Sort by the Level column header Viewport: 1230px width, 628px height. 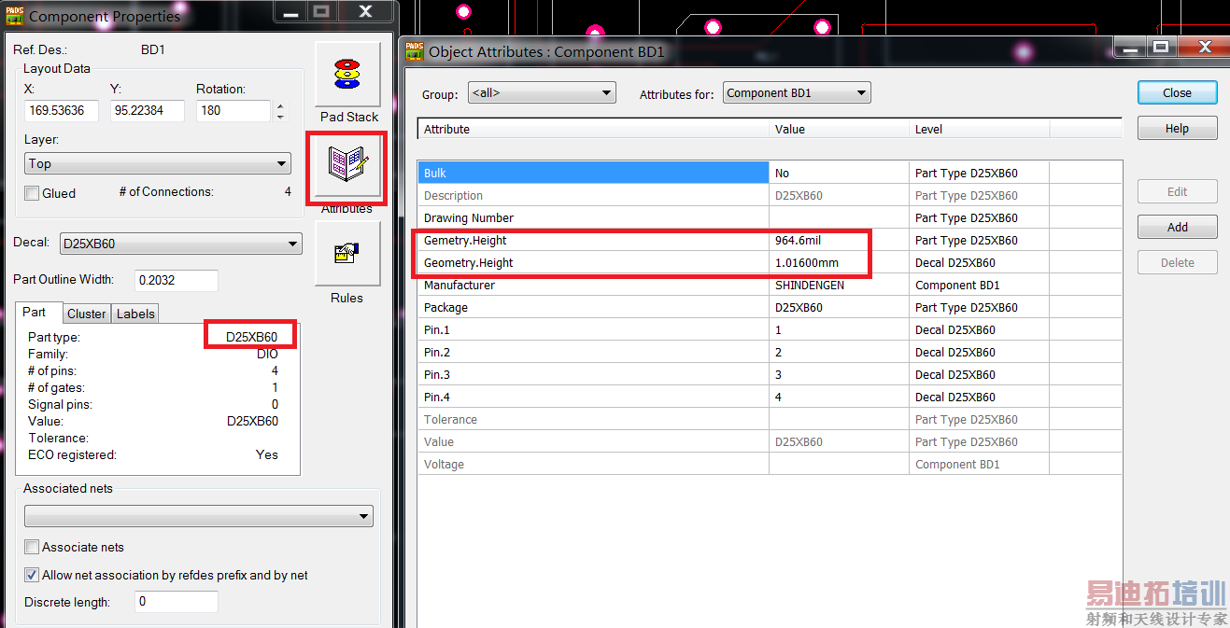979,129
